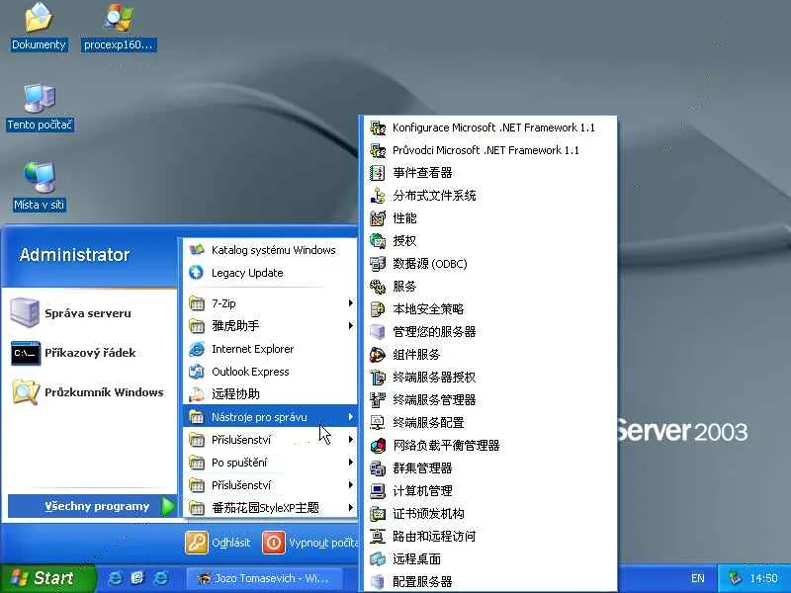This screenshot has width=791, height=593.
Task: Open the 远程桌面 icon
Action: click(x=378, y=558)
